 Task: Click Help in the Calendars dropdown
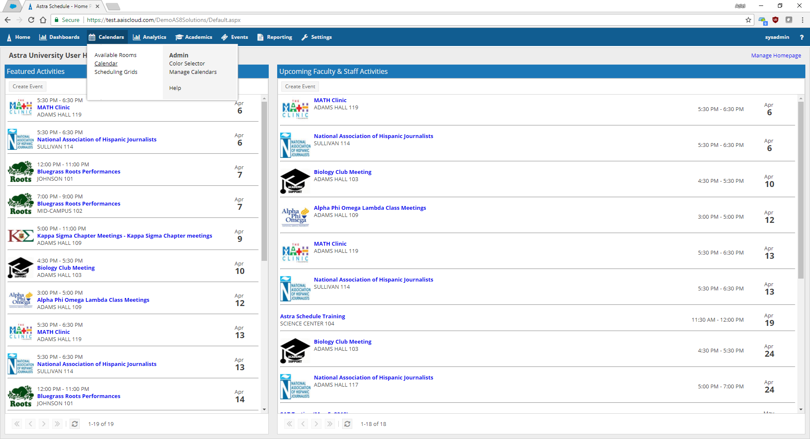click(175, 88)
